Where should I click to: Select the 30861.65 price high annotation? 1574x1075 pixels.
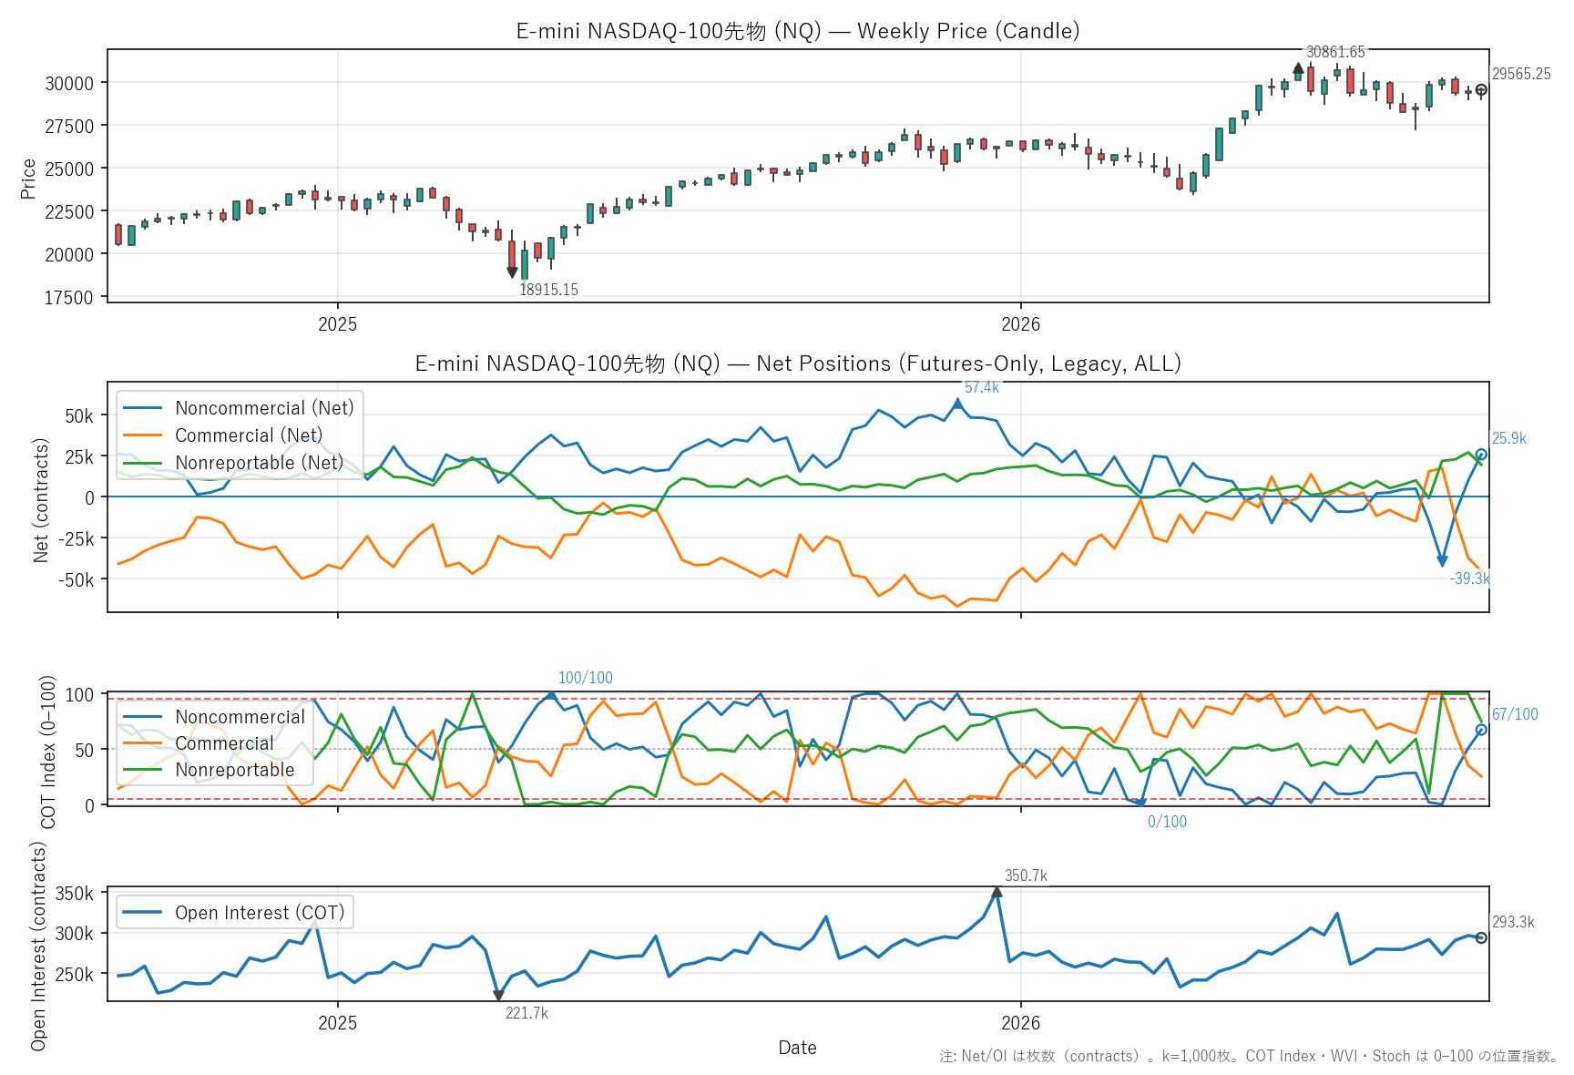click(x=1335, y=52)
